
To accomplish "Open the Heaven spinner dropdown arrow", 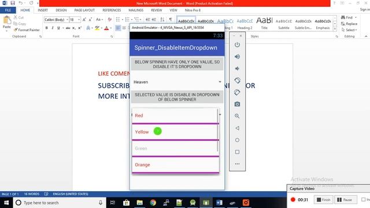I will [220, 82].
